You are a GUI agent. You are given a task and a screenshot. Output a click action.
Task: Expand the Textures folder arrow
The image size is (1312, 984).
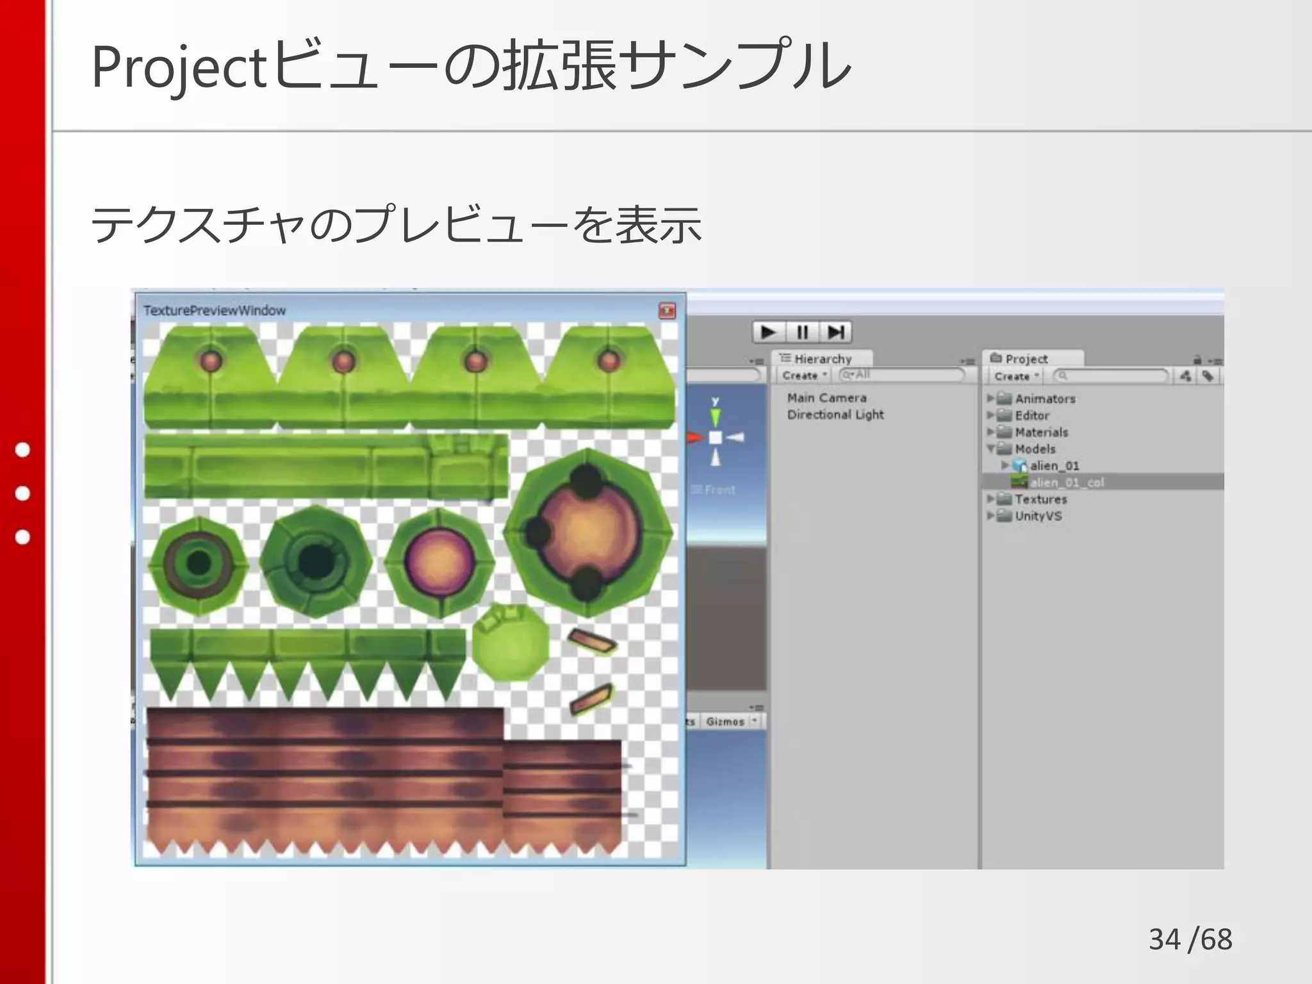tap(990, 498)
